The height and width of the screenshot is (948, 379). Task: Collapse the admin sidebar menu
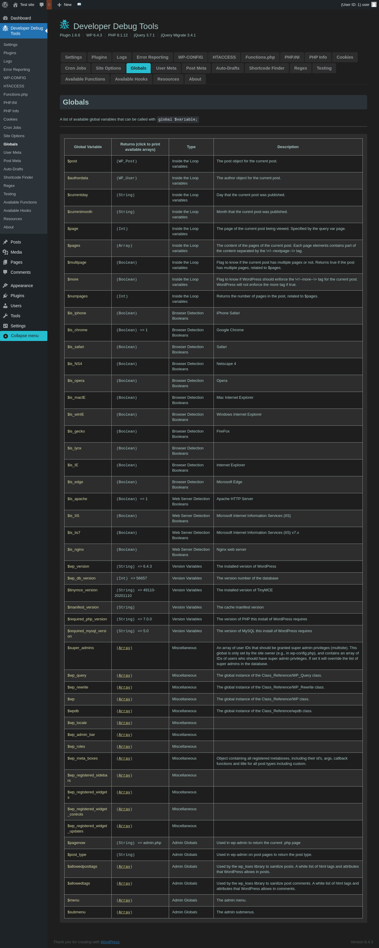tap(24, 336)
